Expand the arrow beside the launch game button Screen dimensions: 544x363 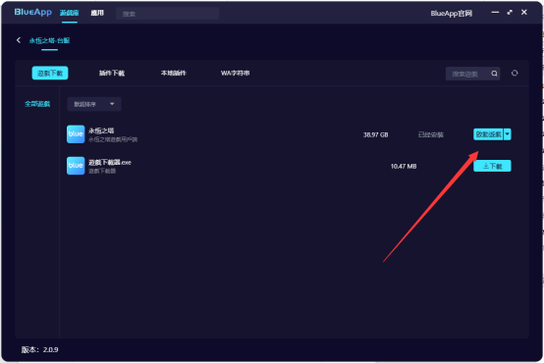coord(508,134)
